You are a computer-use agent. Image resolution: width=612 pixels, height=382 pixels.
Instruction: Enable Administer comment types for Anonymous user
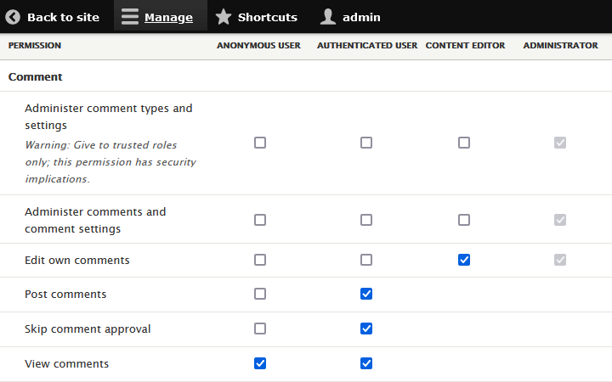260,143
